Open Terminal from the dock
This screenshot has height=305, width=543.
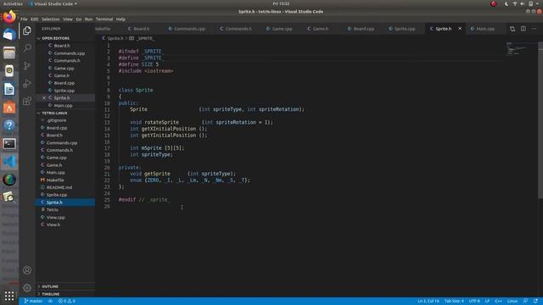click(9, 143)
